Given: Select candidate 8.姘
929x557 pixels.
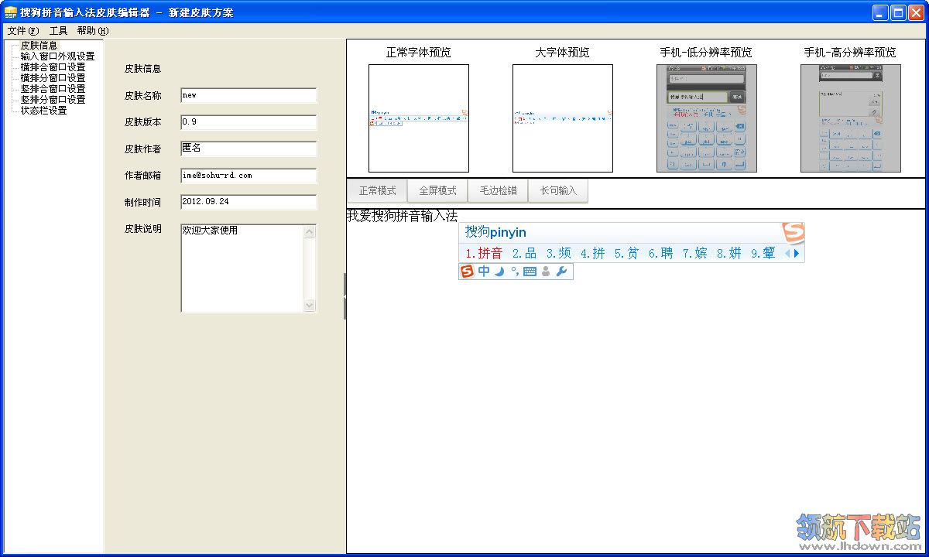Looking at the screenshot, I should click(728, 253).
